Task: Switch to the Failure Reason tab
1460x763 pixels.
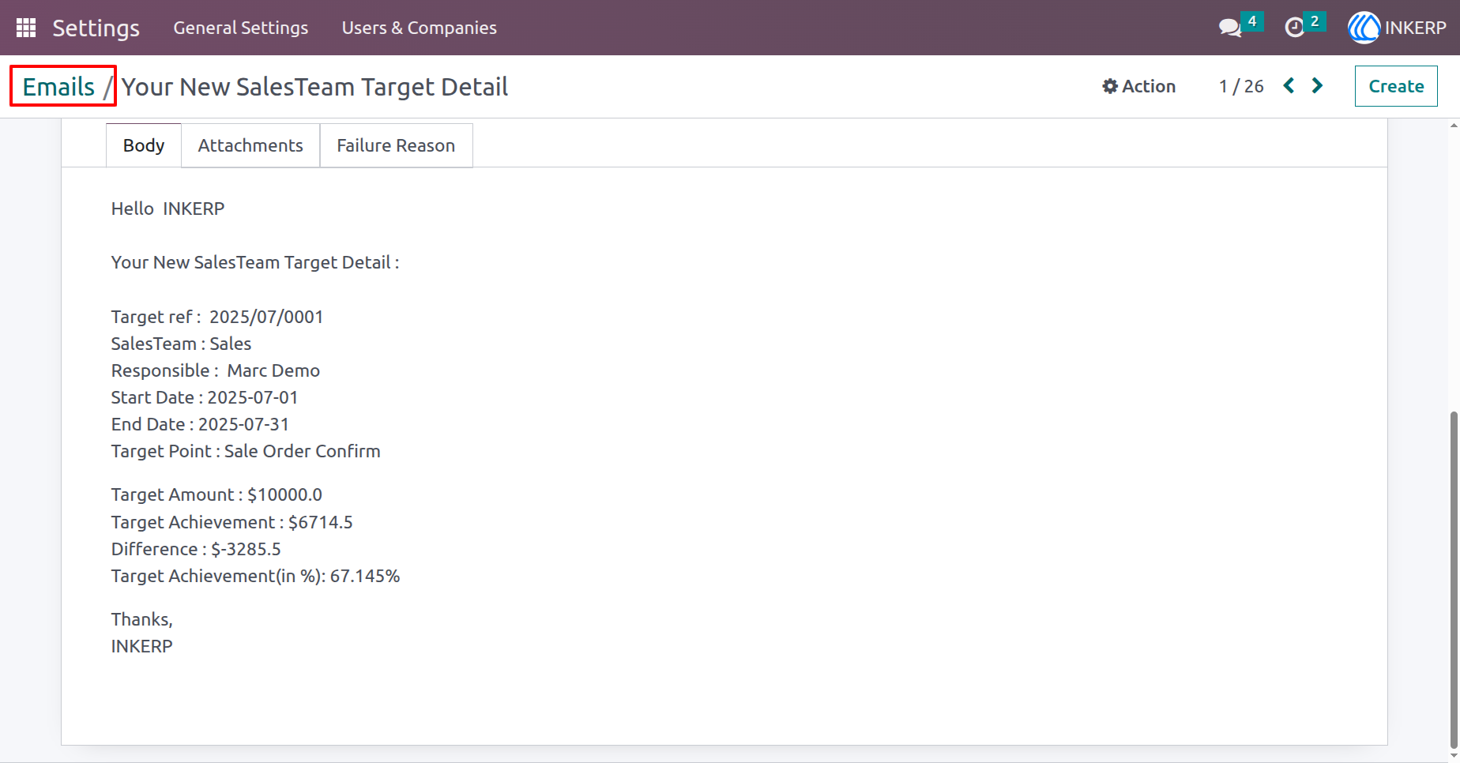Action: click(396, 145)
